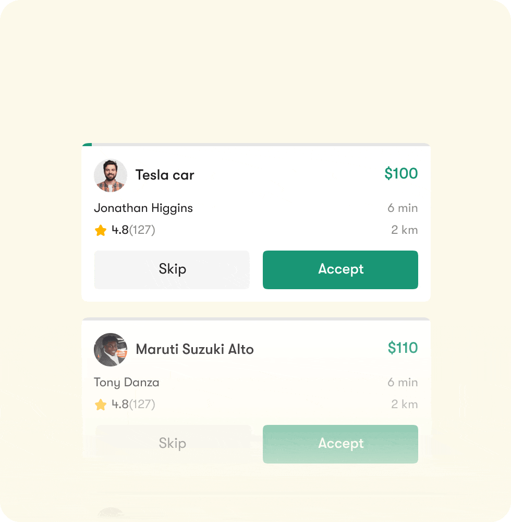The height and width of the screenshot is (522, 511).
Task: Click the 4.8 rating on Tesla card
Action: [120, 230]
